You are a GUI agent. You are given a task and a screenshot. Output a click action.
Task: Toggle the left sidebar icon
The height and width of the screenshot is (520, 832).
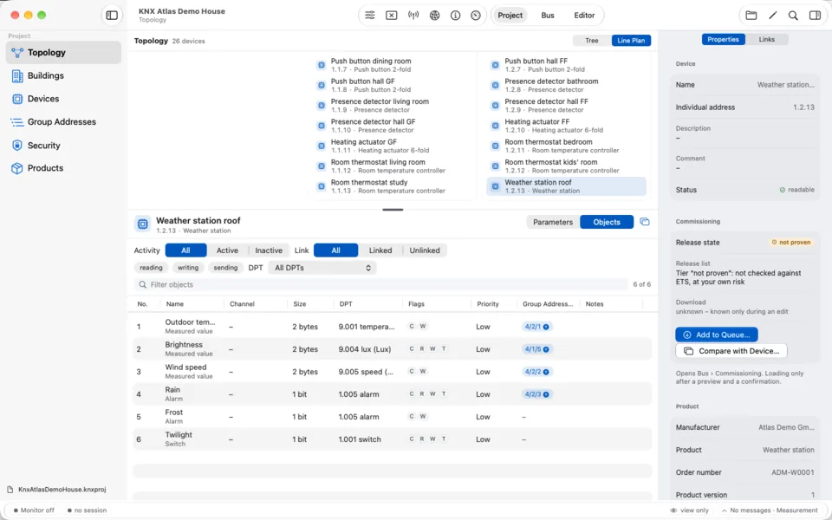click(112, 16)
